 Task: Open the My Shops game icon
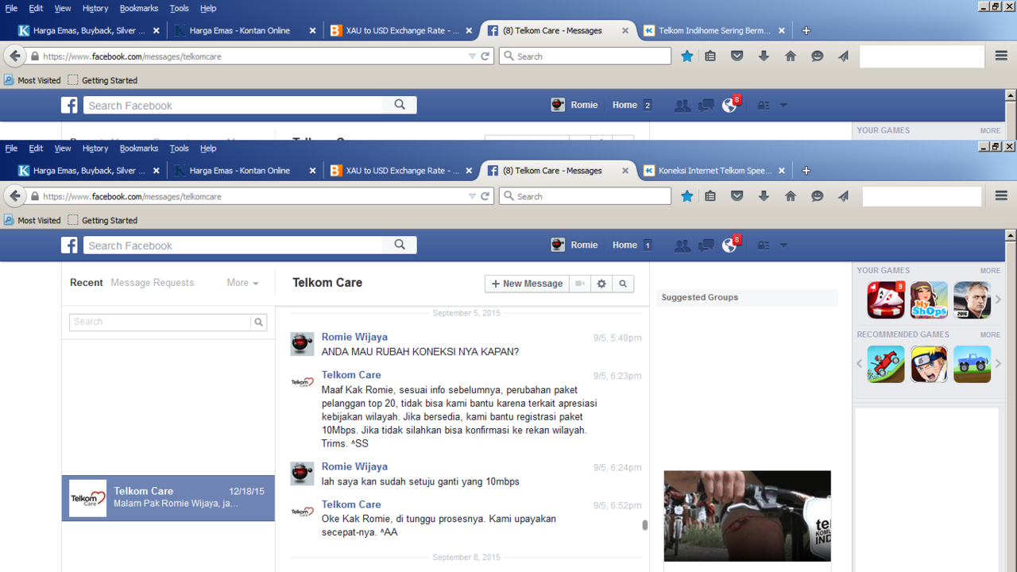click(929, 300)
